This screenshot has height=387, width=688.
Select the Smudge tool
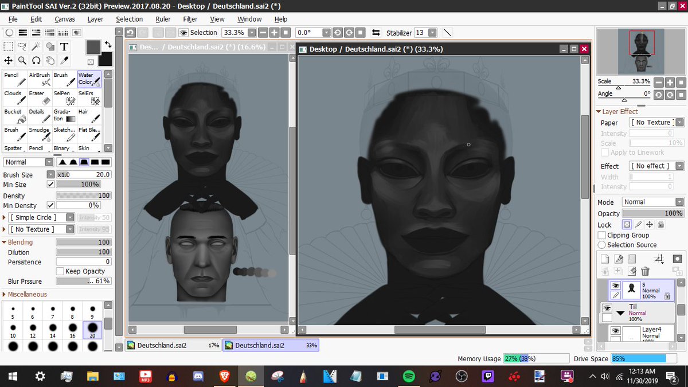coord(39,135)
